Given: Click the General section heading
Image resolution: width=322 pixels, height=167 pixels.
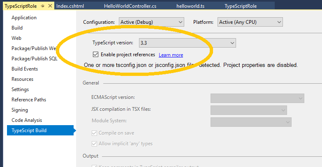Looking at the screenshot, I should coord(91,83).
